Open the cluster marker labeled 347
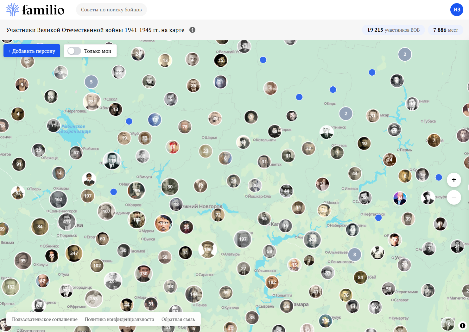The width and height of the screenshot is (469, 332). [x=74, y=253]
